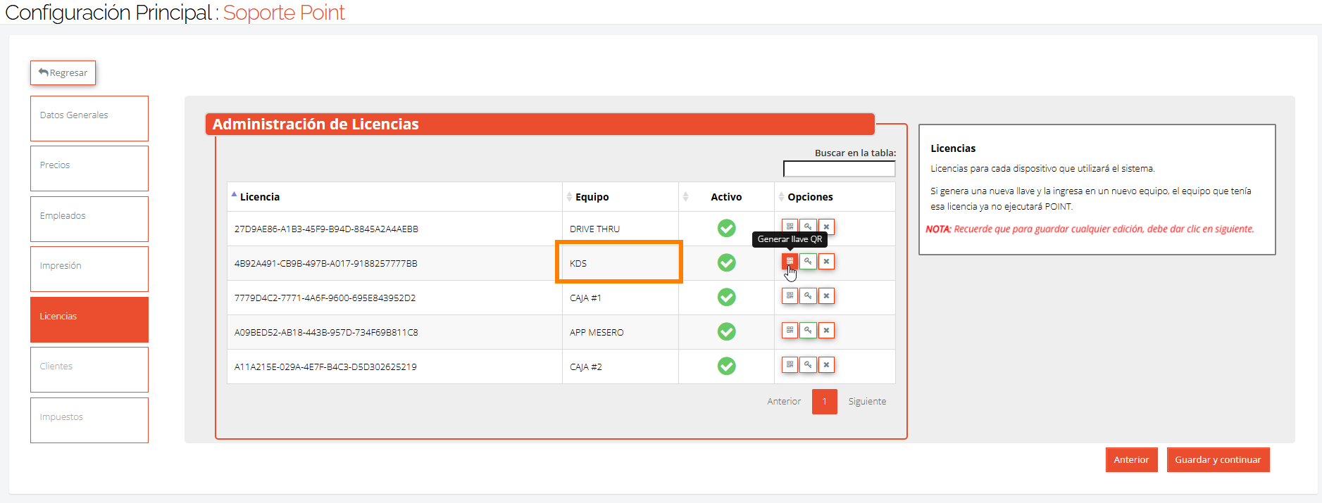
Task: Sort table by Activo column header
Action: 726,197
